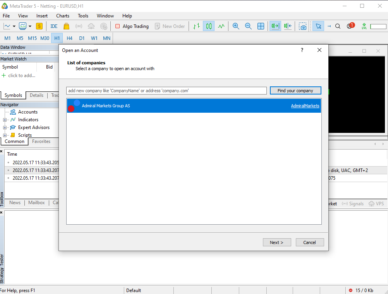Zoom out the chart
This screenshot has width=388, height=294.
tap(248, 26)
